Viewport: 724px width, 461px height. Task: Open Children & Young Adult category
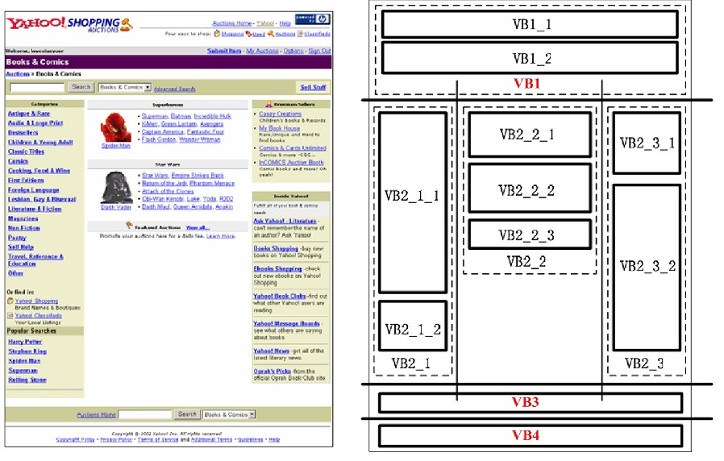click(x=40, y=142)
